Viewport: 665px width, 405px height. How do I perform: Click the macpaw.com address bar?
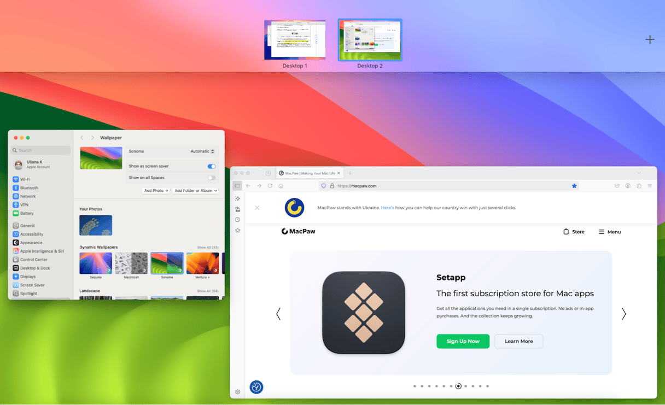coord(448,186)
